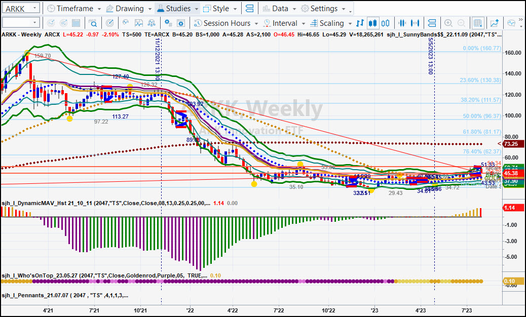Click the empty combo box below ARKK
Screen dimensions: 526x317
tap(20, 23)
